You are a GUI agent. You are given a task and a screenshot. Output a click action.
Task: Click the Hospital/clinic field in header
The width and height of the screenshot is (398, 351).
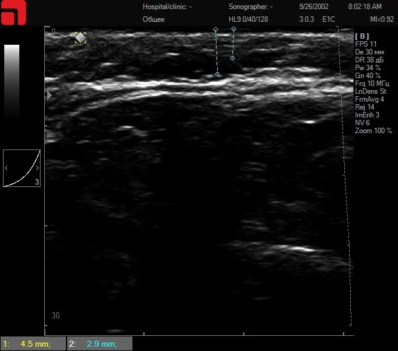coord(167,7)
